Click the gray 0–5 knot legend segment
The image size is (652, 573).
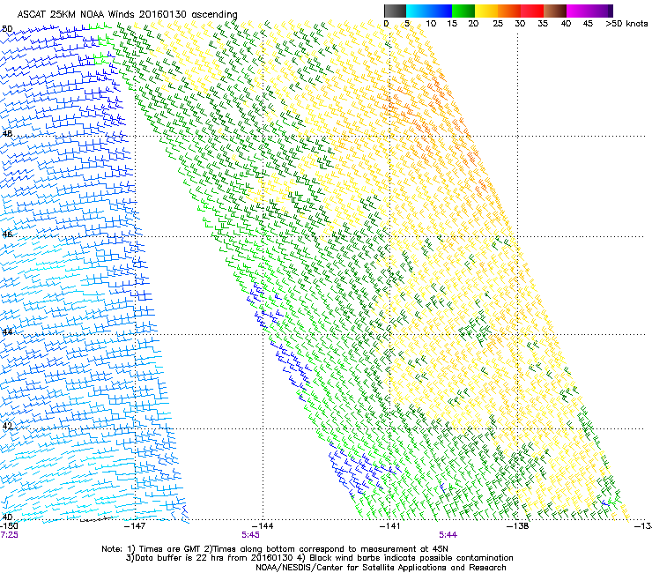pos(395,11)
